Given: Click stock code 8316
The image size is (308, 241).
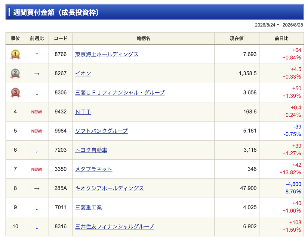Looking at the screenshot, I should (61, 227).
